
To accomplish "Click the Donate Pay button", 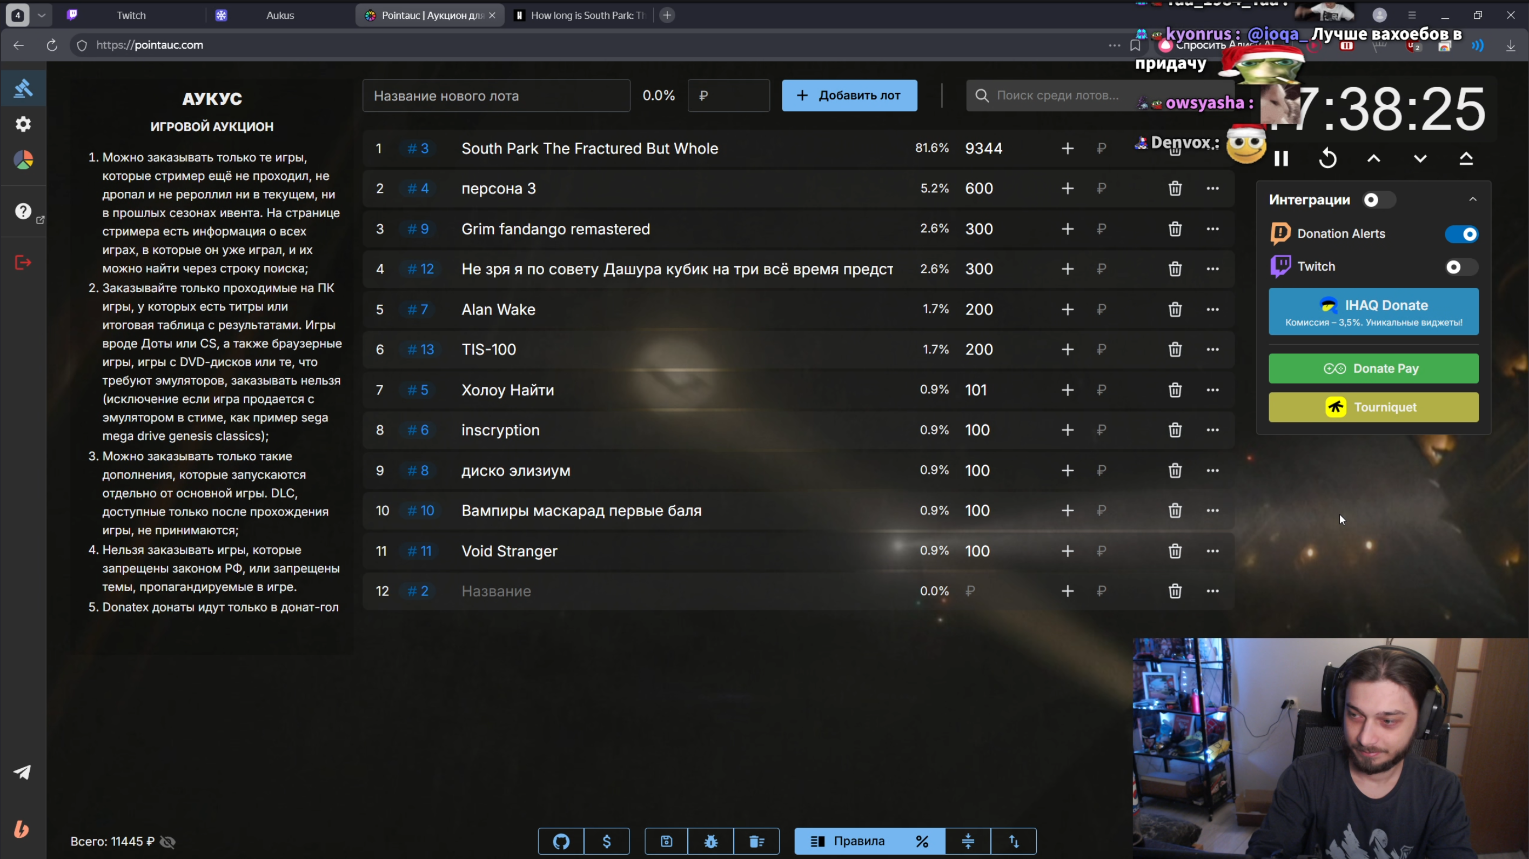I will point(1373,368).
